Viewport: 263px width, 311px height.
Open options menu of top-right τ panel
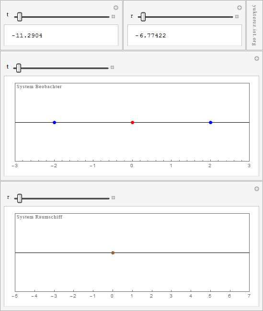point(240,8)
